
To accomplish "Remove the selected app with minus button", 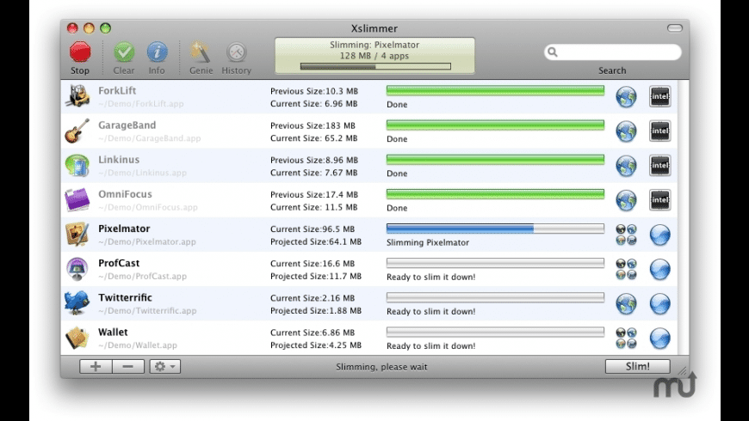I will (x=128, y=366).
